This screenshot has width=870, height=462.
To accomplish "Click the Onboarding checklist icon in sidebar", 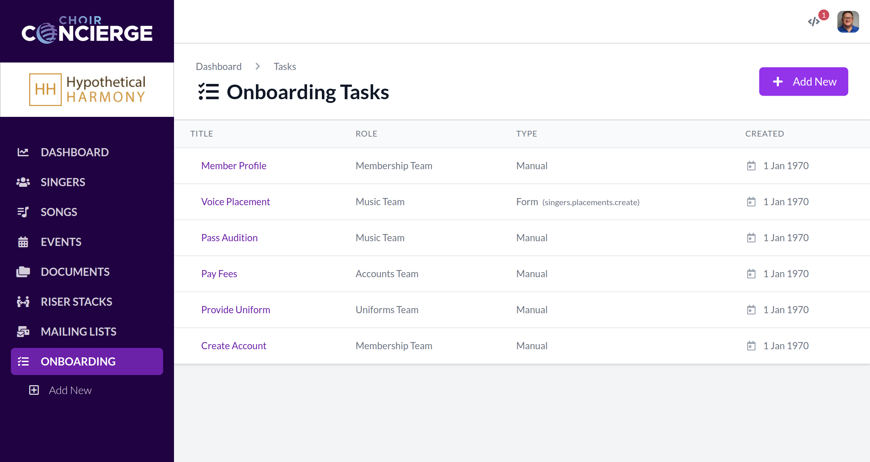I will 23,361.
